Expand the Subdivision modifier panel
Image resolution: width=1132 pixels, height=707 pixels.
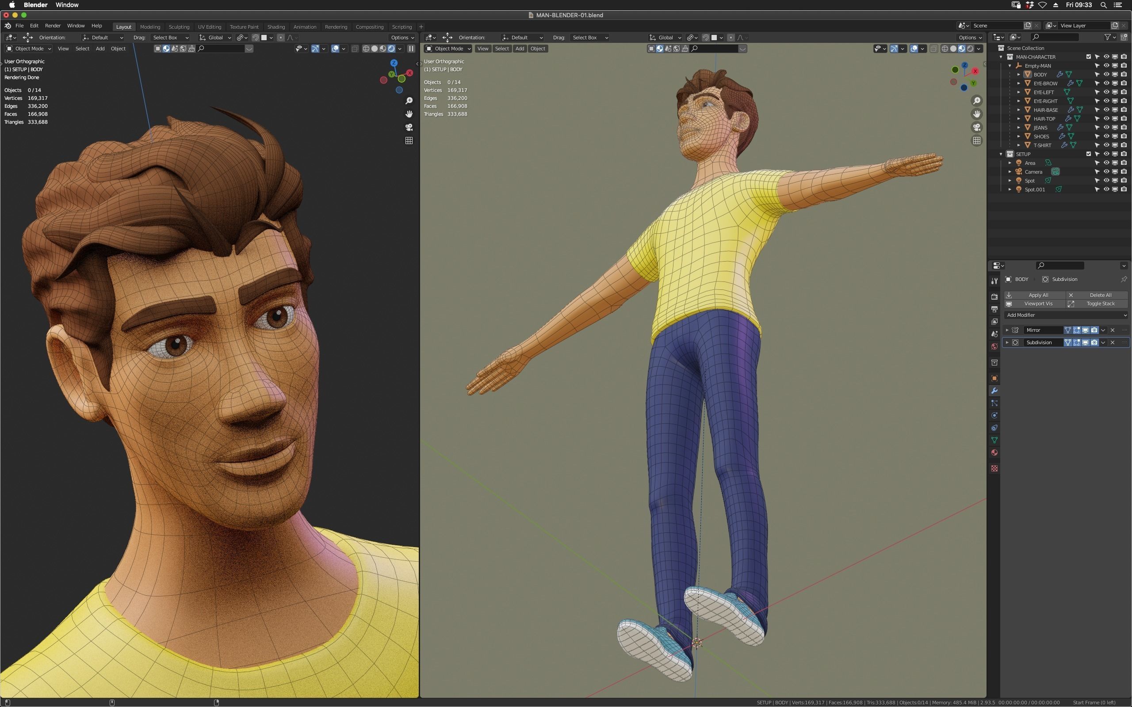click(x=1007, y=342)
